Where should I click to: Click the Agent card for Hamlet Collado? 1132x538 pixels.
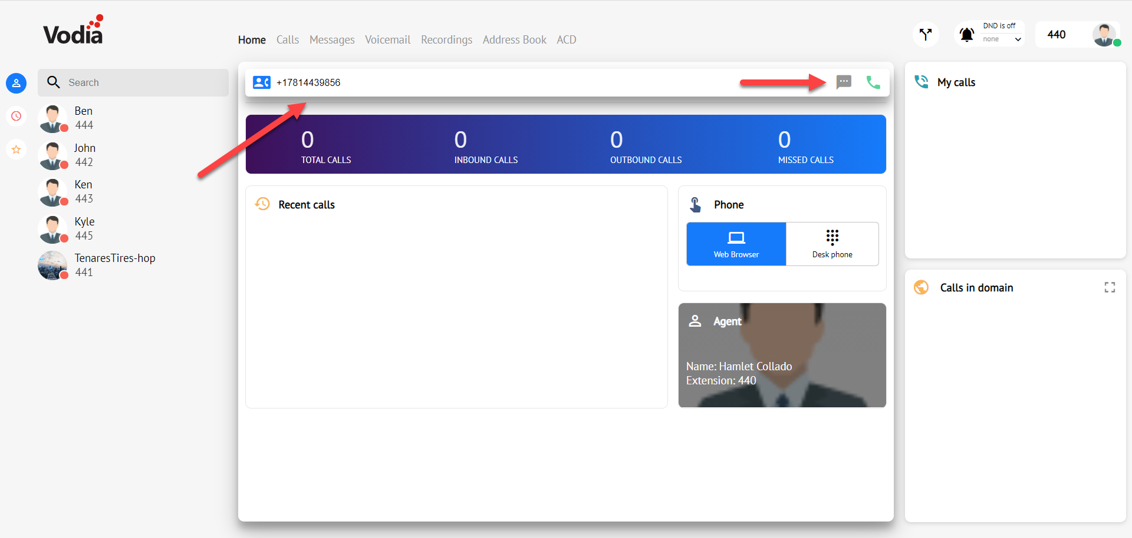[x=782, y=355]
